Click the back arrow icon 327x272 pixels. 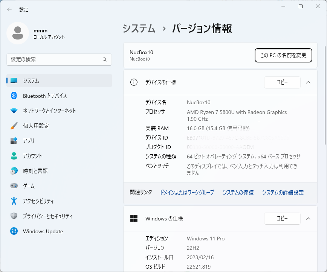pos(9,9)
